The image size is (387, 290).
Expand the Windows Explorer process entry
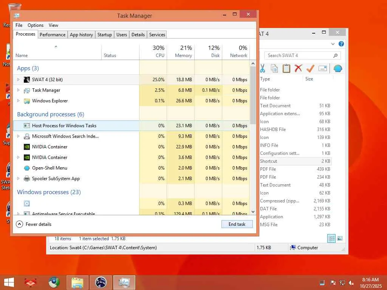(18, 100)
